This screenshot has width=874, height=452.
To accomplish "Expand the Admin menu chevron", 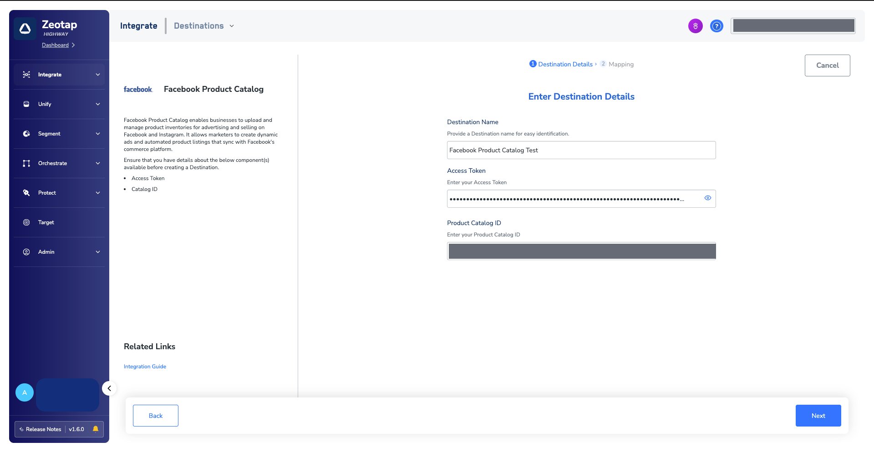I will click(98, 252).
